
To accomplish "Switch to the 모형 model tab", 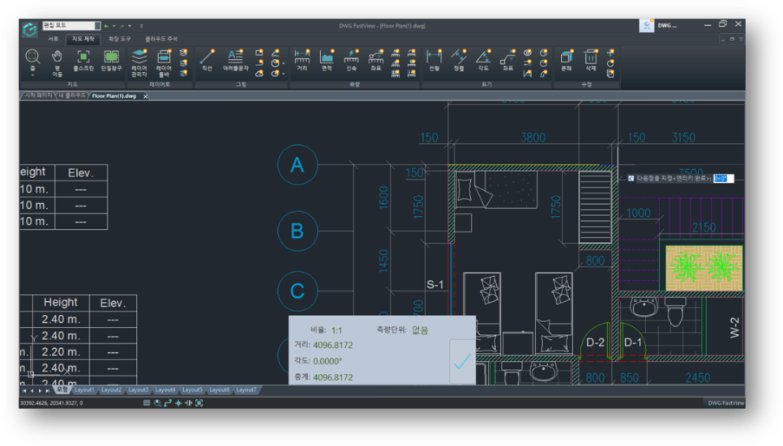I will [x=62, y=389].
